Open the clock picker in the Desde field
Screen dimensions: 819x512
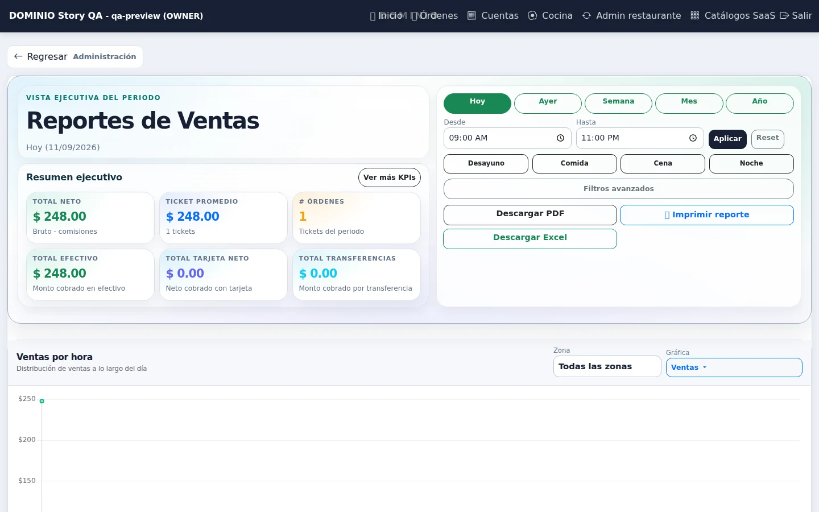[560, 138]
